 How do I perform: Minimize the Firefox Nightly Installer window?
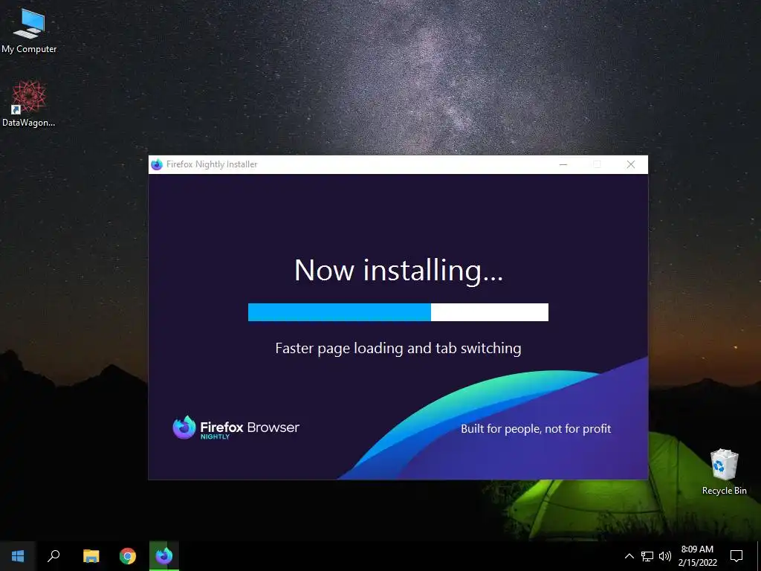[563, 164]
